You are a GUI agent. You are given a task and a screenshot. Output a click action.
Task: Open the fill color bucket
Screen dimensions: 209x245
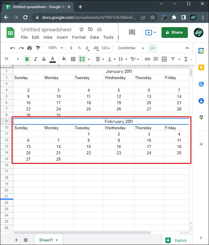(x=64, y=59)
